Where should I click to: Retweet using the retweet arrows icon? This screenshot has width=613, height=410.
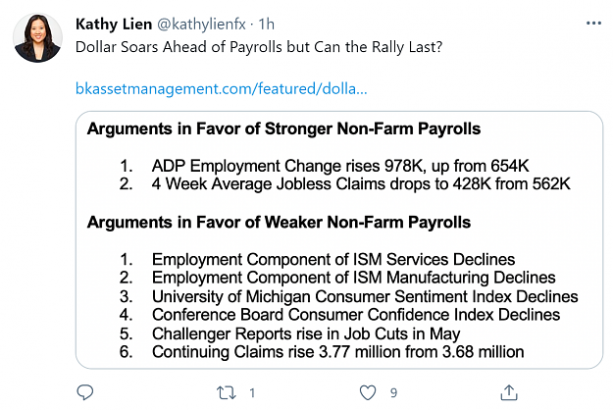coord(227,392)
